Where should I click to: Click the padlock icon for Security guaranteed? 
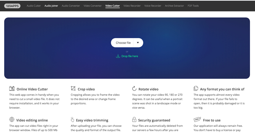(134, 120)
